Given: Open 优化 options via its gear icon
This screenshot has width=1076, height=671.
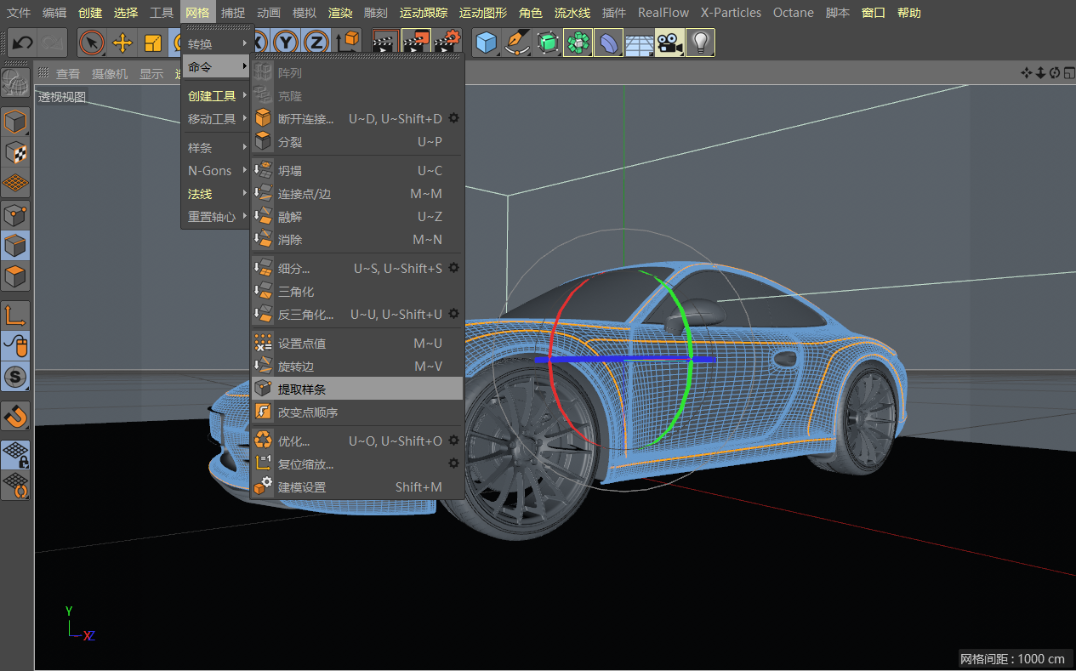Looking at the screenshot, I should pos(454,441).
